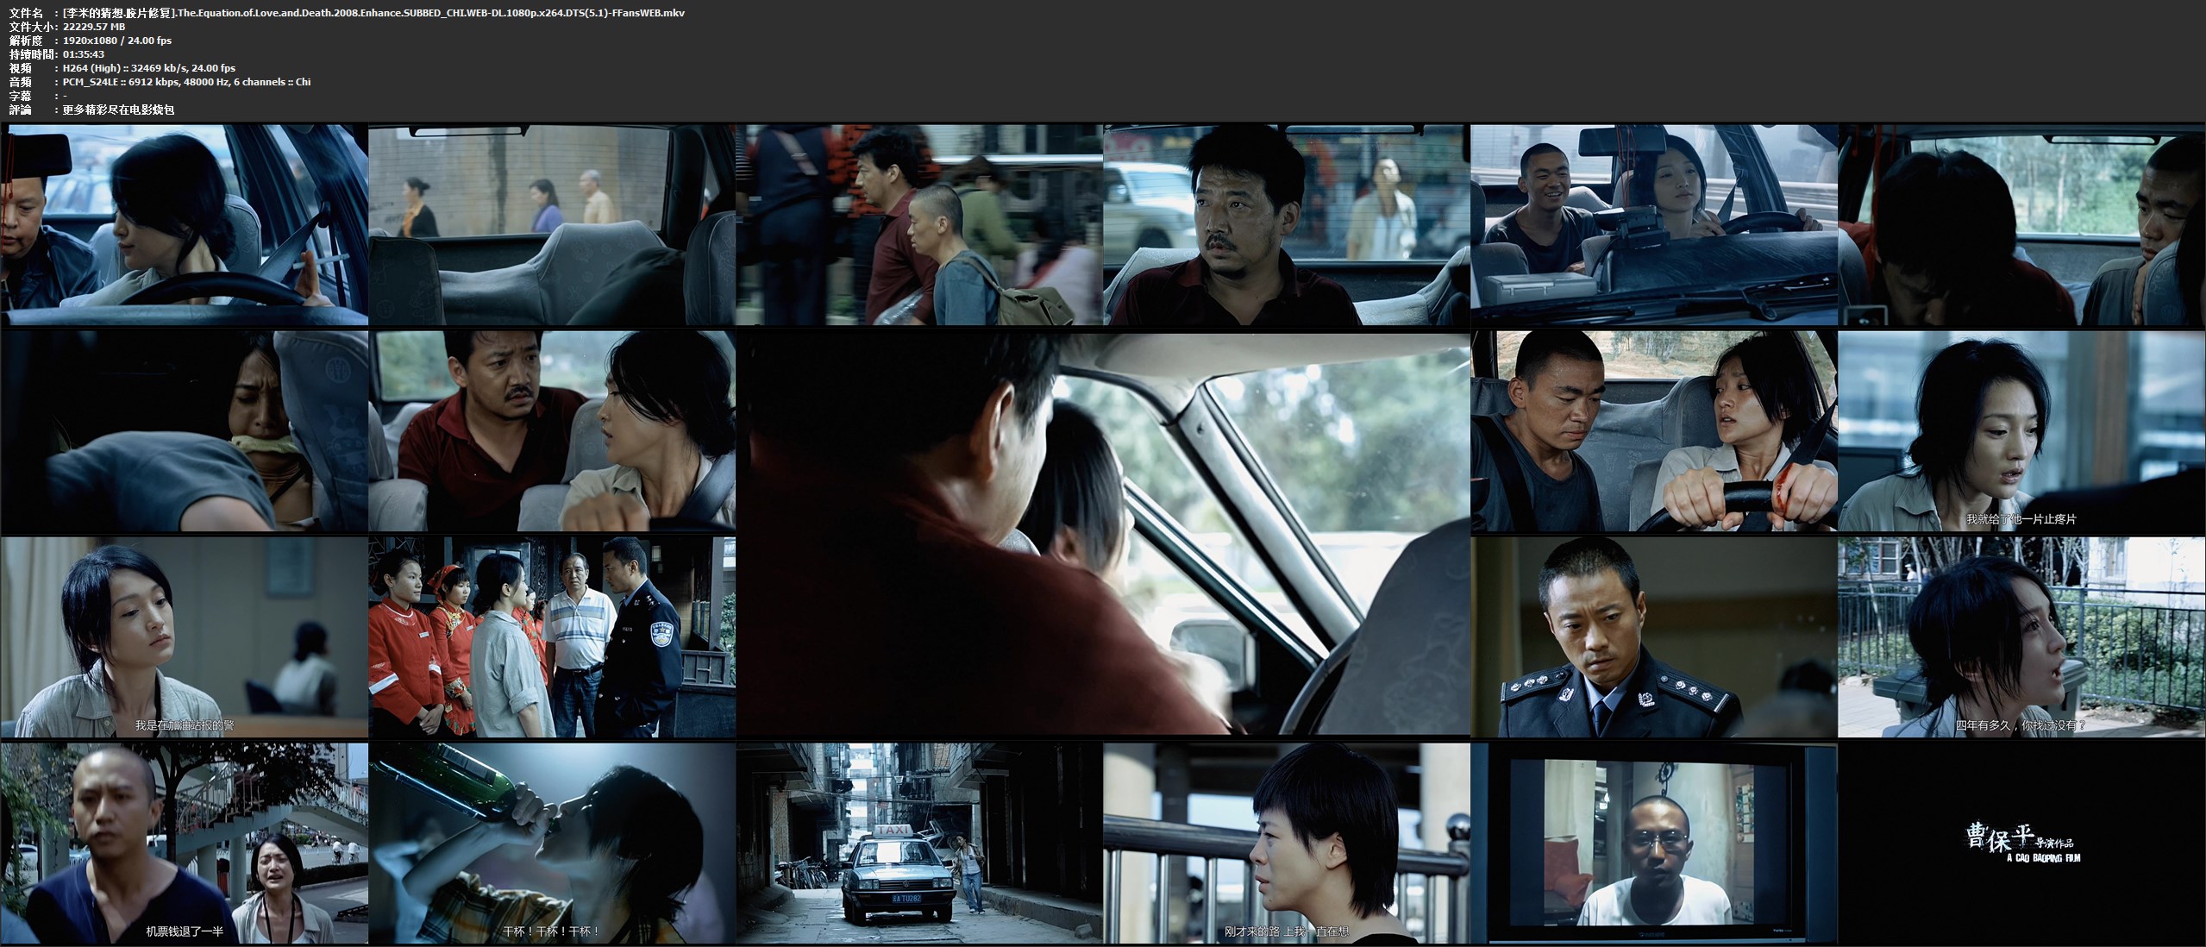Open thumbnail of bloody hands on steering wheel
The height and width of the screenshot is (947, 2206).
(1654, 431)
